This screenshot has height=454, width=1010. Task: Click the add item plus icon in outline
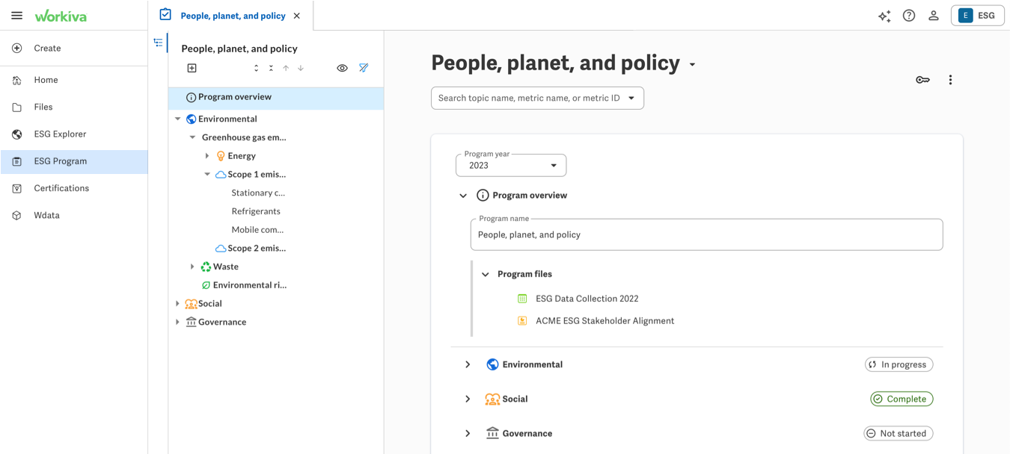pyautogui.click(x=192, y=68)
